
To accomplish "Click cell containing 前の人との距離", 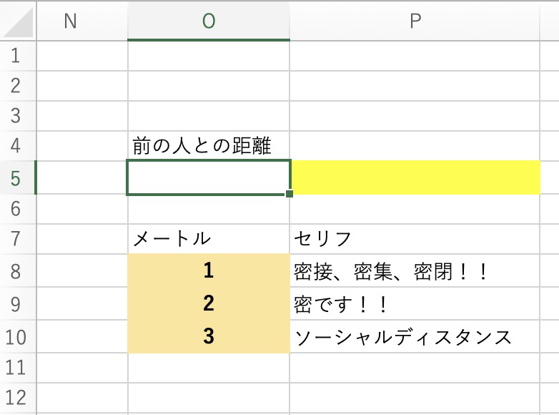I will point(209,145).
